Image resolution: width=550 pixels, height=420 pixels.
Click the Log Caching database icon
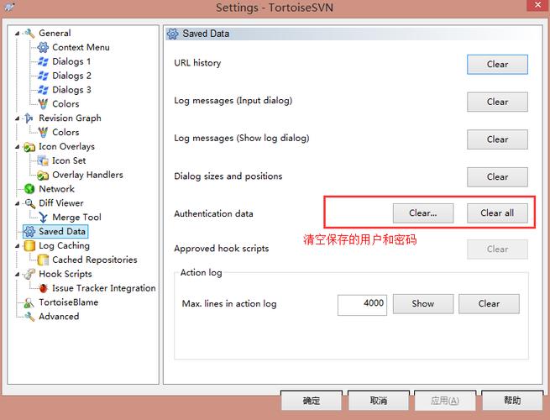point(29,246)
